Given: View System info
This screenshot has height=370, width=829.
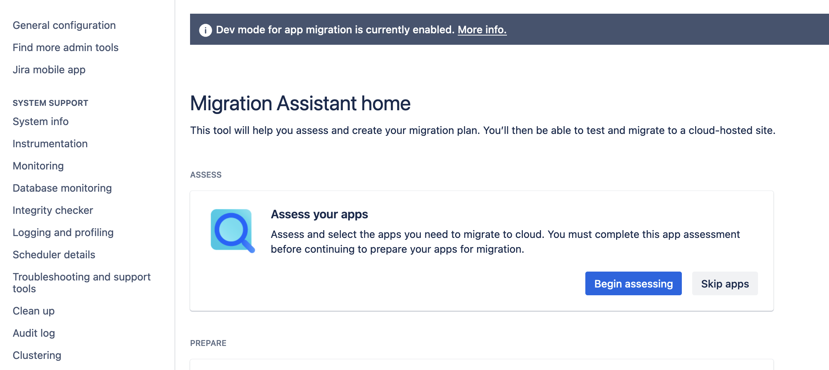Looking at the screenshot, I should coord(41,121).
